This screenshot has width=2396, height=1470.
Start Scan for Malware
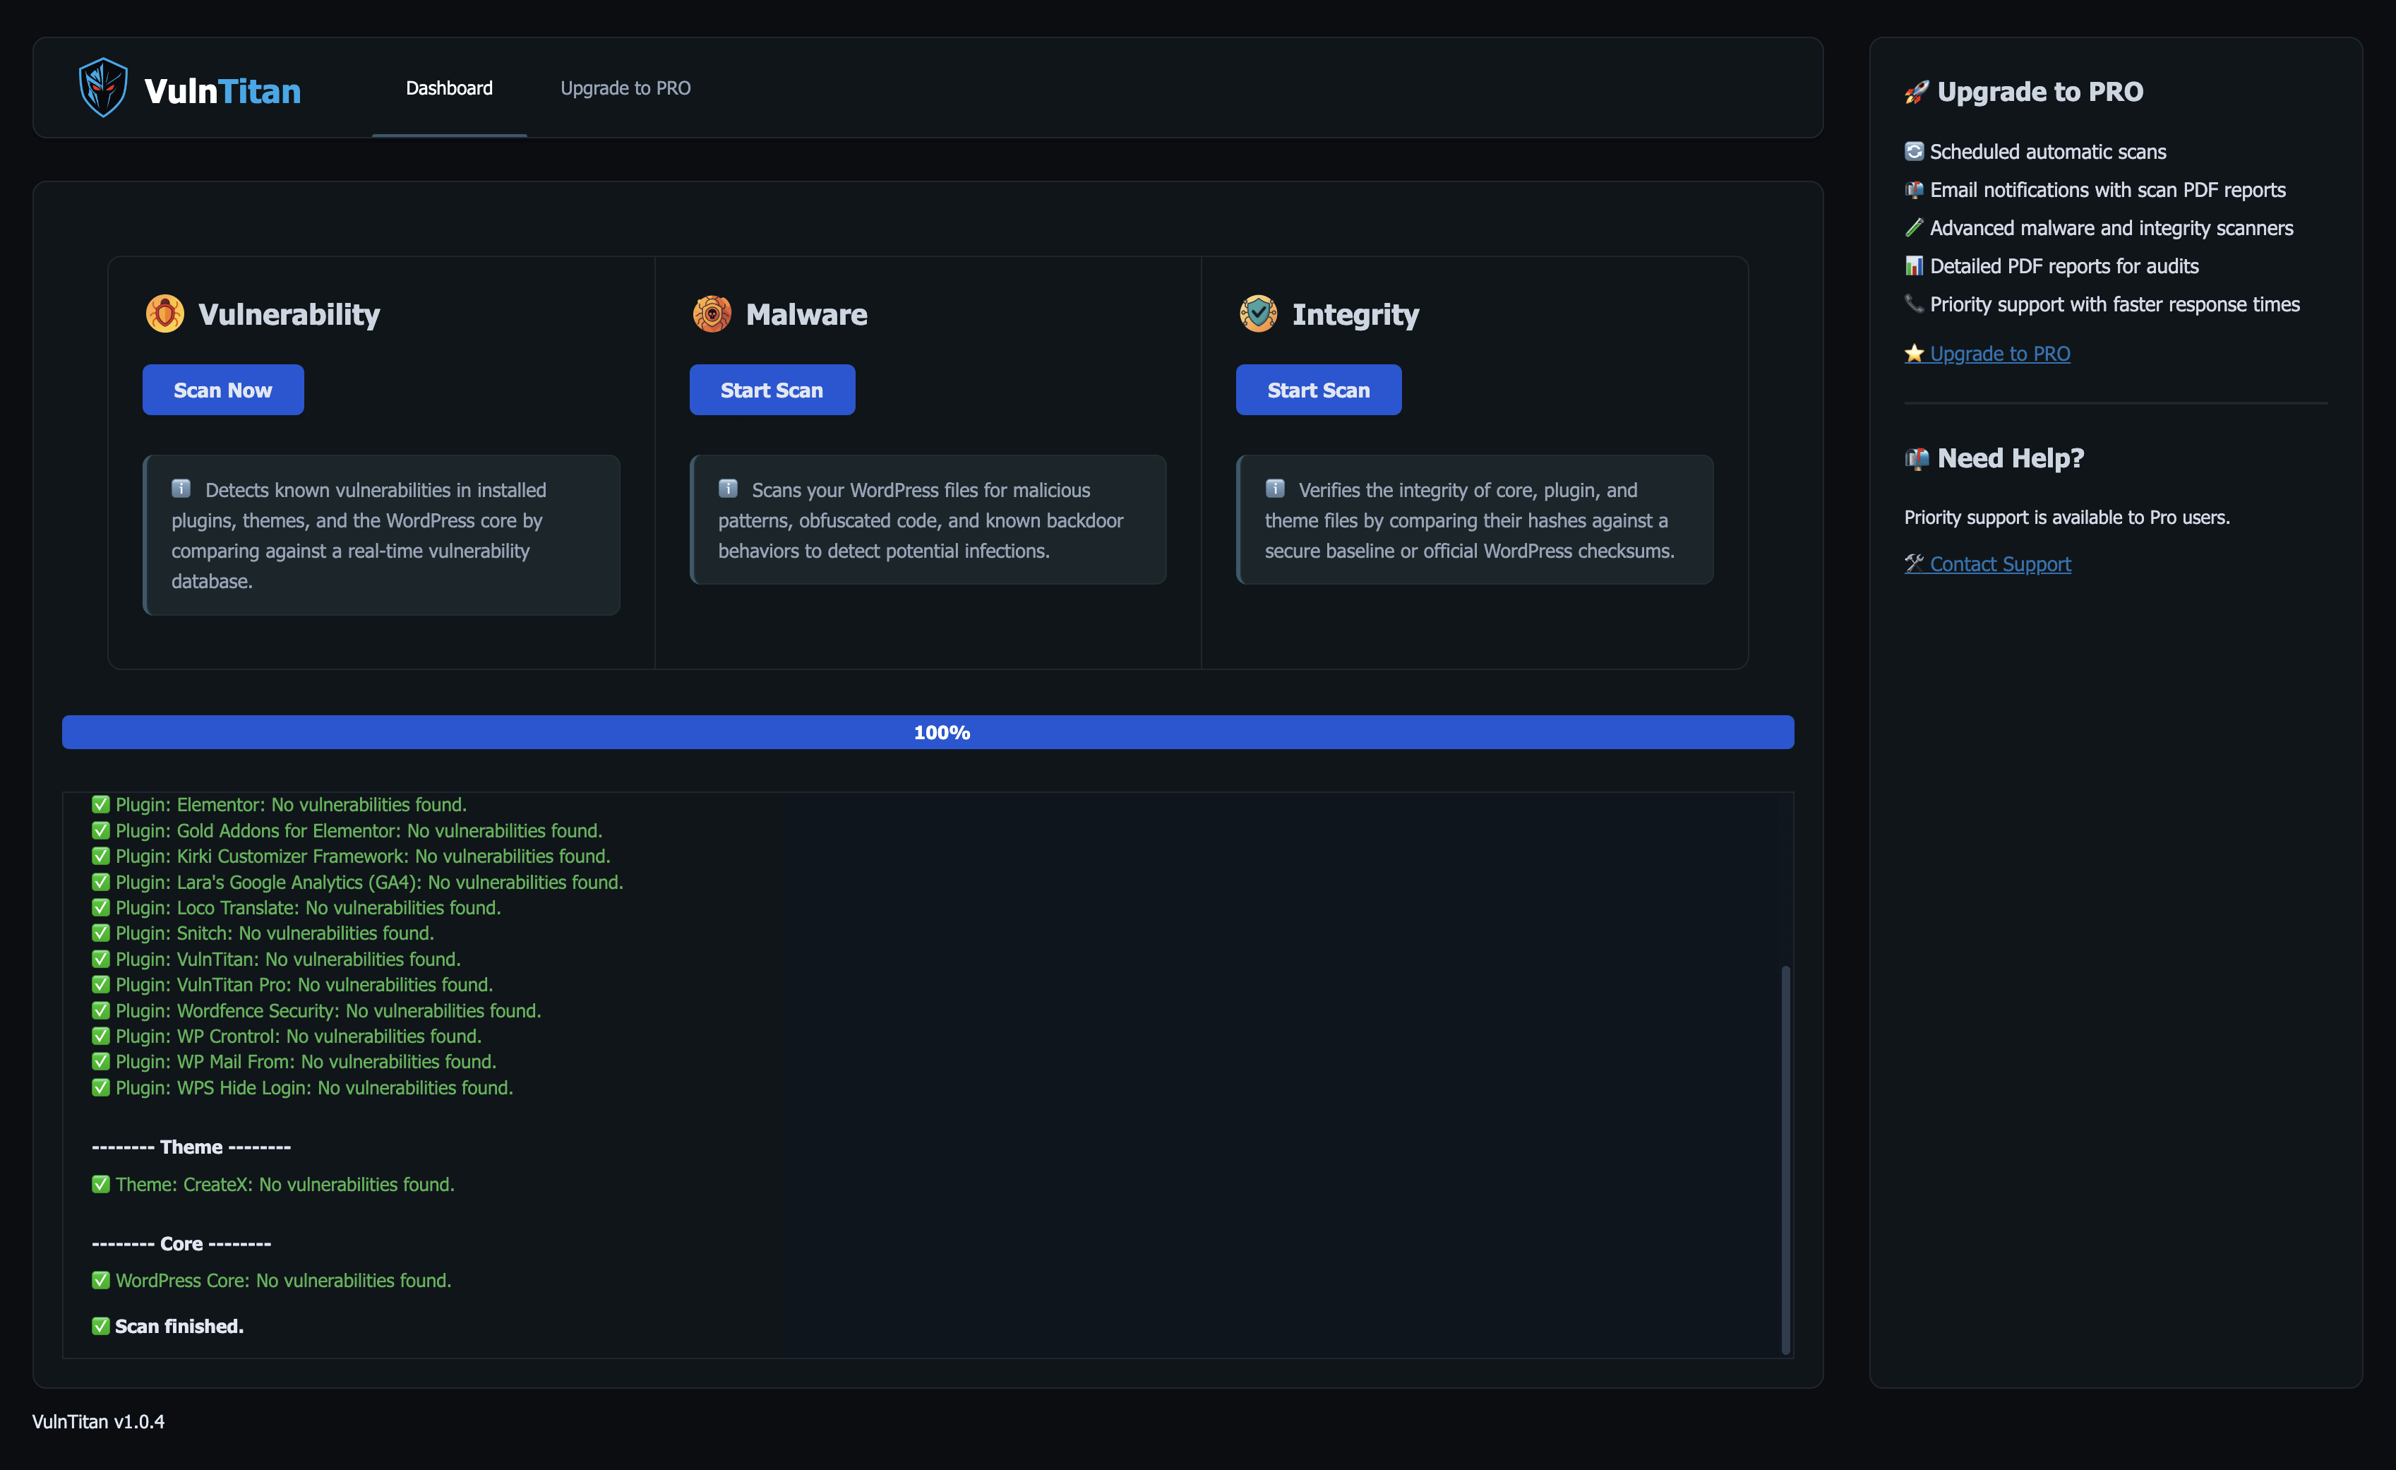[x=772, y=390]
